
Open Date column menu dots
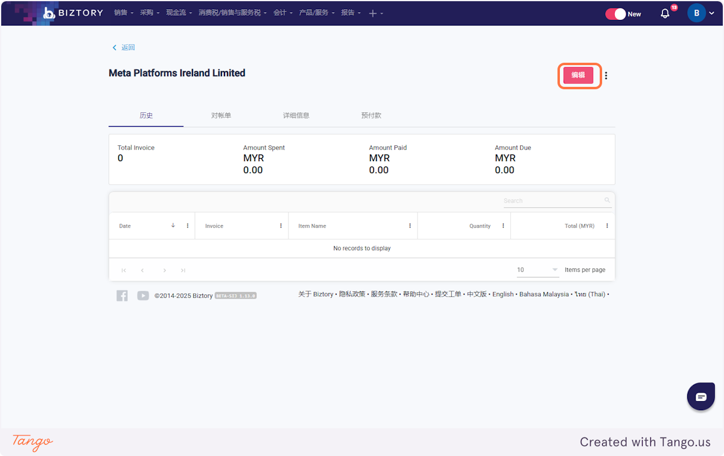188,226
